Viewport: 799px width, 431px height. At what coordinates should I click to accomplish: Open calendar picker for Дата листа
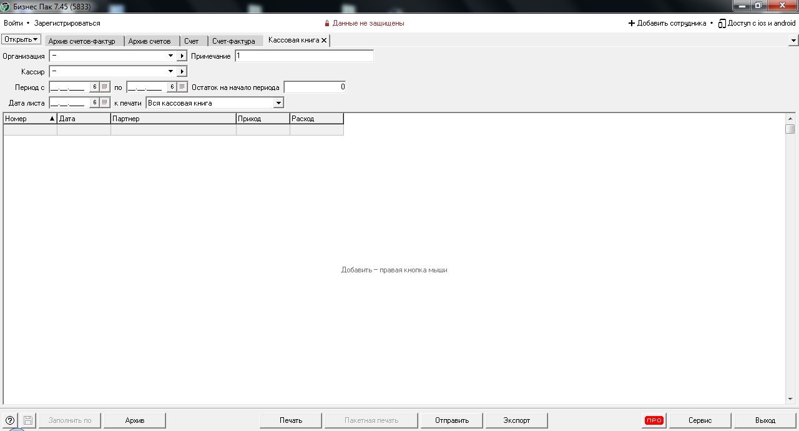[105, 102]
